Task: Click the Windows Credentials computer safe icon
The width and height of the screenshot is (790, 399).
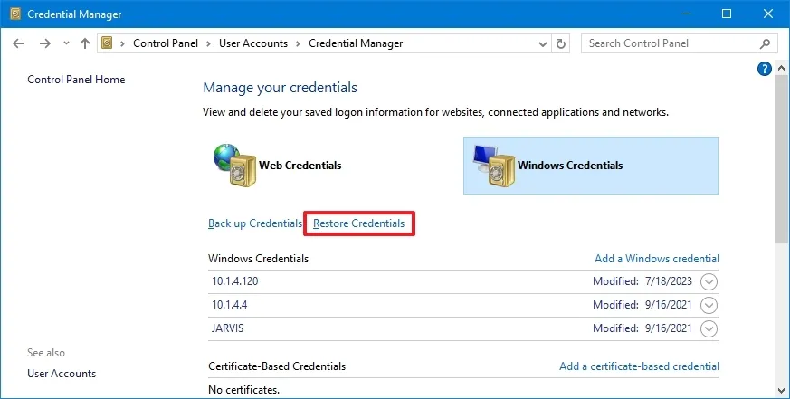Action: click(x=494, y=166)
